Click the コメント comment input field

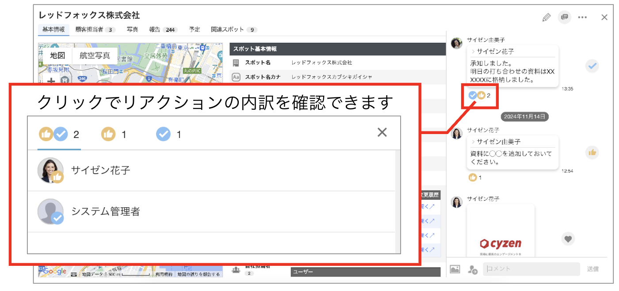point(531,269)
